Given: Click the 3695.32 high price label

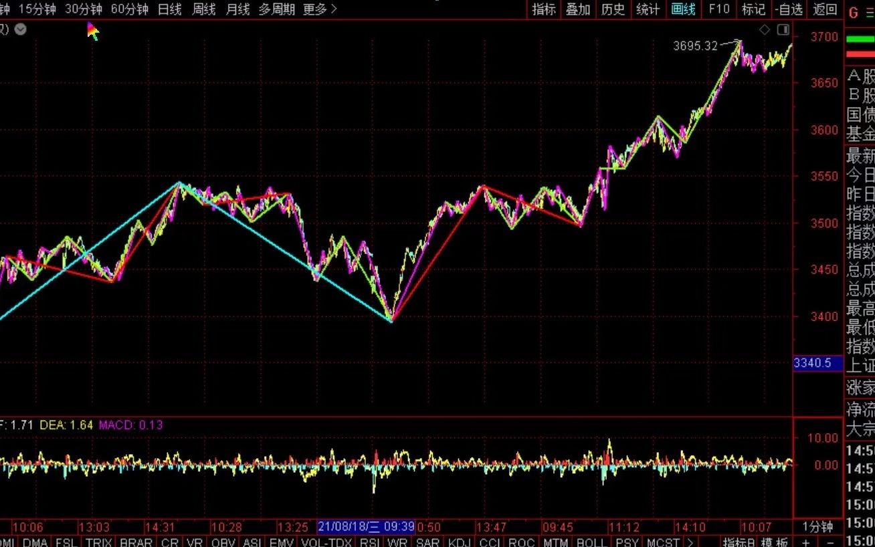Looking at the screenshot, I should [695, 46].
